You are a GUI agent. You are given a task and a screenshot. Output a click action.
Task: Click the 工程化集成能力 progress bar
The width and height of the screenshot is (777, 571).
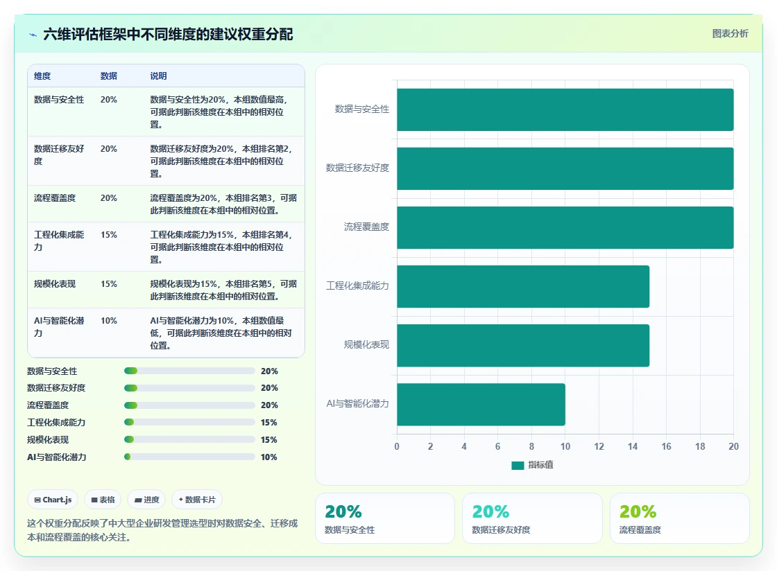click(189, 422)
